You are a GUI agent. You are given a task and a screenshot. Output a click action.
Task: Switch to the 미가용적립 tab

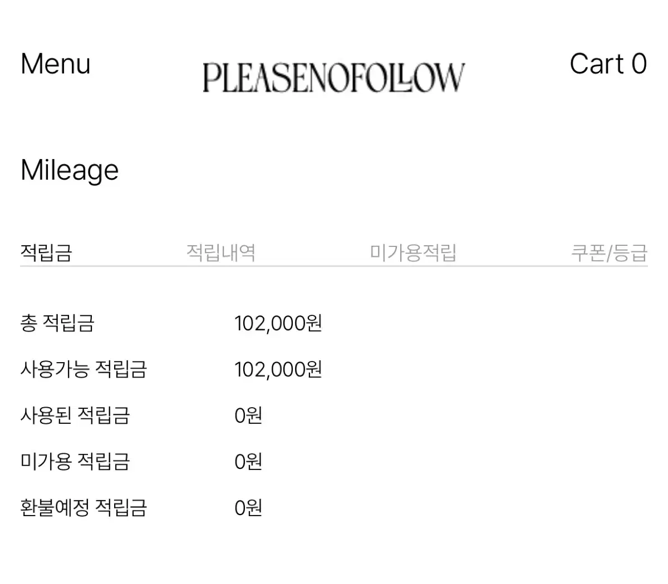(x=413, y=253)
